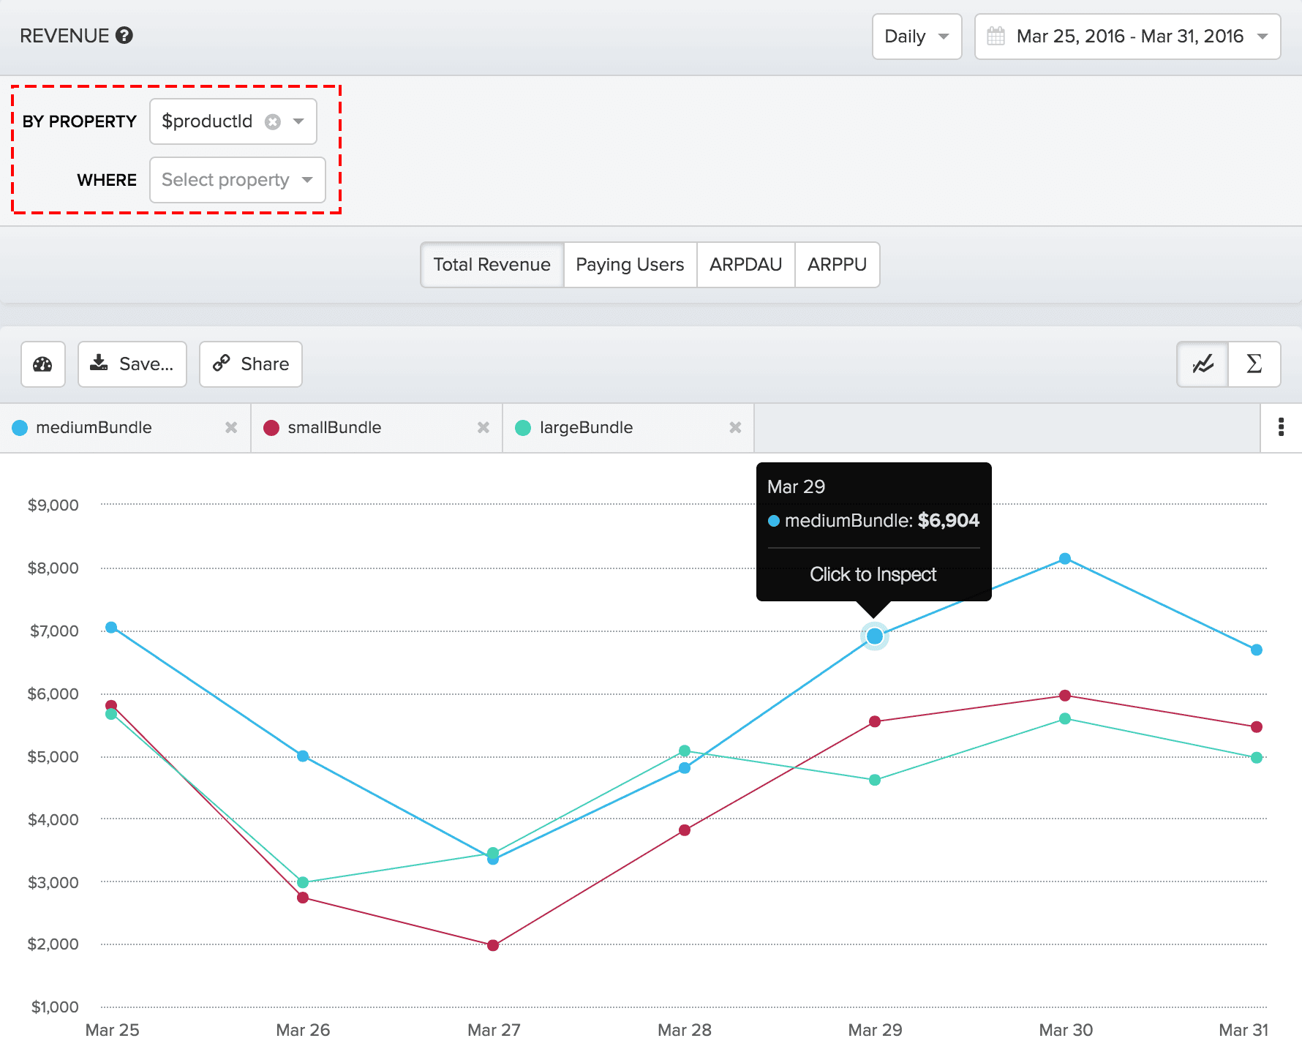Toggle the mediumBundle legend item

pyautogui.click(x=94, y=428)
